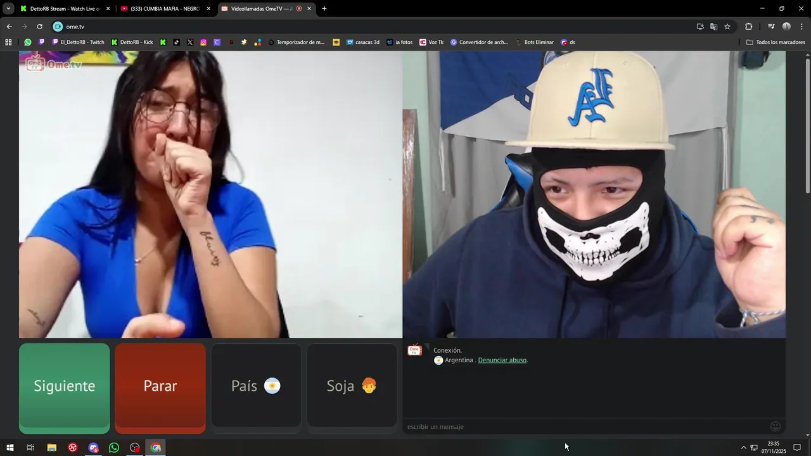Close the DettoRB Stream tab
The height and width of the screenshot is (456, 811).
pos(108,9)
